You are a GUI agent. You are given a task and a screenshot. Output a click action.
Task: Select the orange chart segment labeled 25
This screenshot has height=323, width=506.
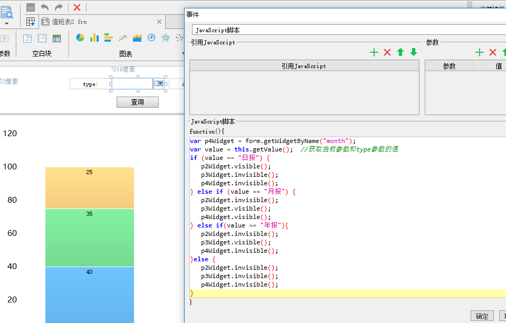(89, 188)
